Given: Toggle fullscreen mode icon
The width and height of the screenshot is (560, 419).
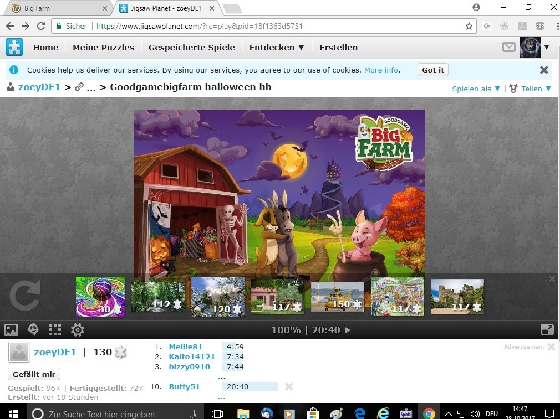Looking at the screenshot, I should click(547, 330).
